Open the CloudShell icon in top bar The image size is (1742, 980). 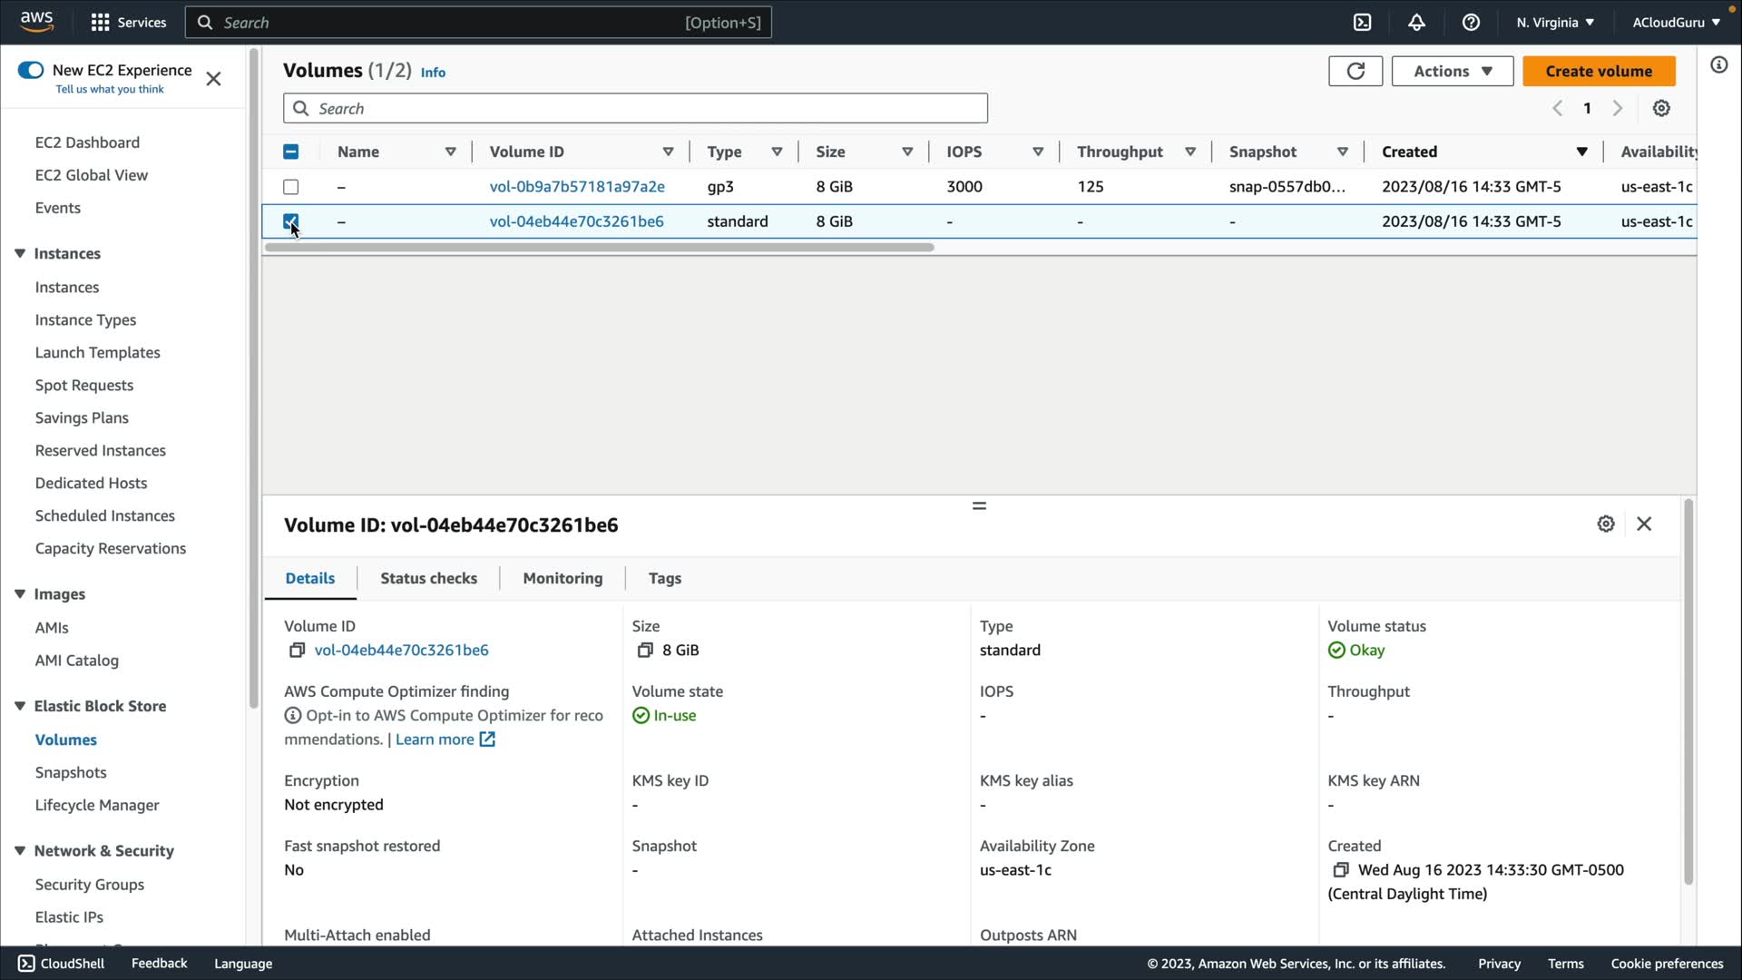[x=1362, y=23]
